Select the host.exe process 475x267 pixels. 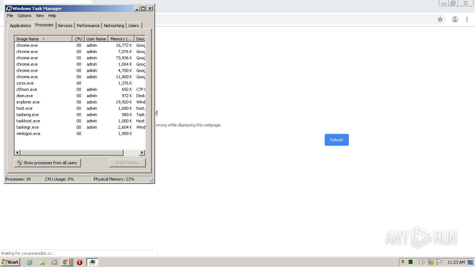(80, 108)
